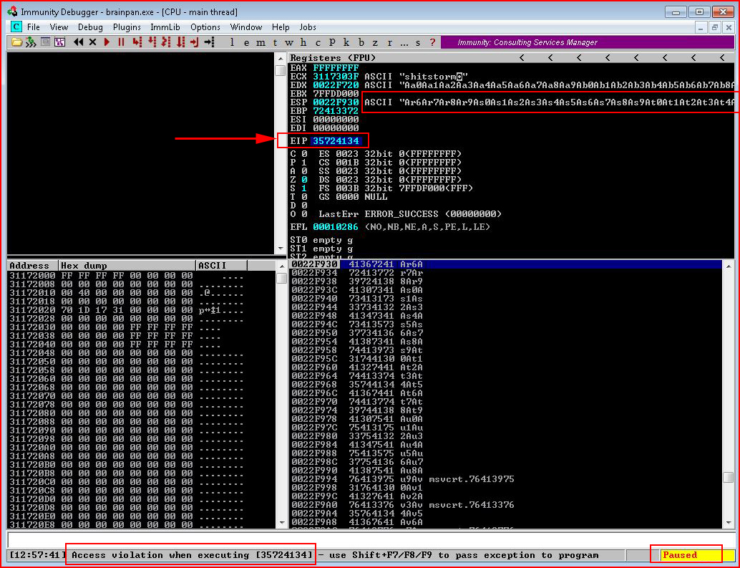Show Threads with the 't' button
740x568 pixels.
coord(275,42)
